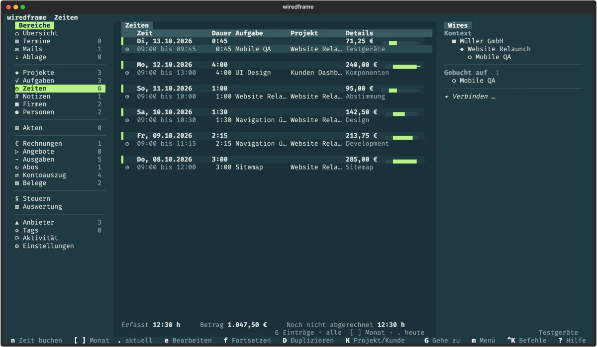Click the circle icon beside Personen

(x=17, y=112)
